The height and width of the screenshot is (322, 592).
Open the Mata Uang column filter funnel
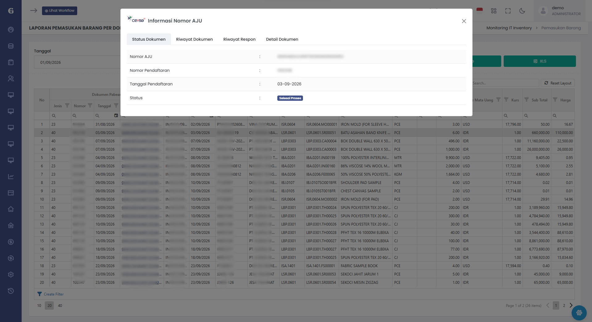coord(498,100)
